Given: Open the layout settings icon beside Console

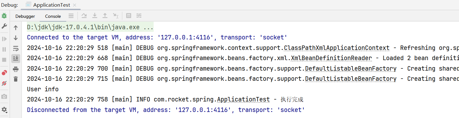Looking at the screenshot, I should 71,16.
